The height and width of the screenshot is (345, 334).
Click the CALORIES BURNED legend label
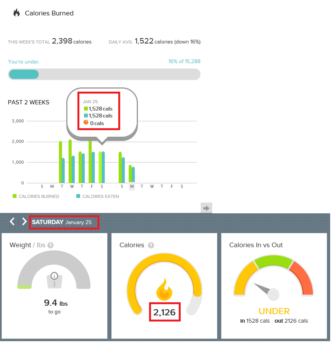[39, 196]
